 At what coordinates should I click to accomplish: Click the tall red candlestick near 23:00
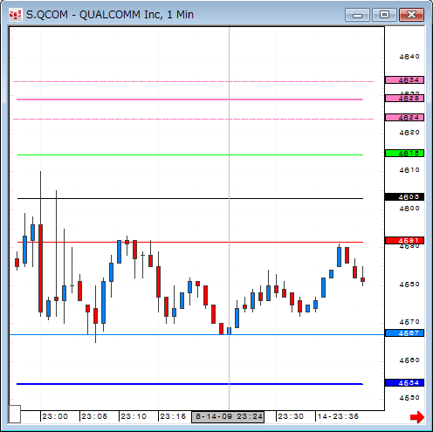(x=41, y=268)
